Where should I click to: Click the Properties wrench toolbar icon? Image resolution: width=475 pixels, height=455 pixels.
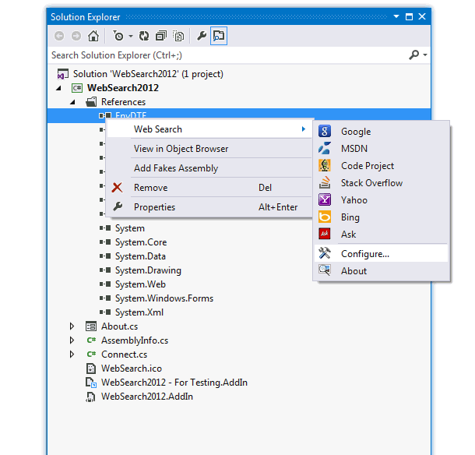(x=202, y=36)
